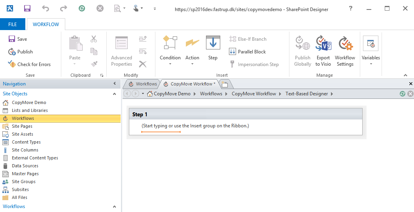Viewport: 414px width, 212px height.
Task: Click the Publish workflow button
Action: pyautogui.click(x=21, y=52)
